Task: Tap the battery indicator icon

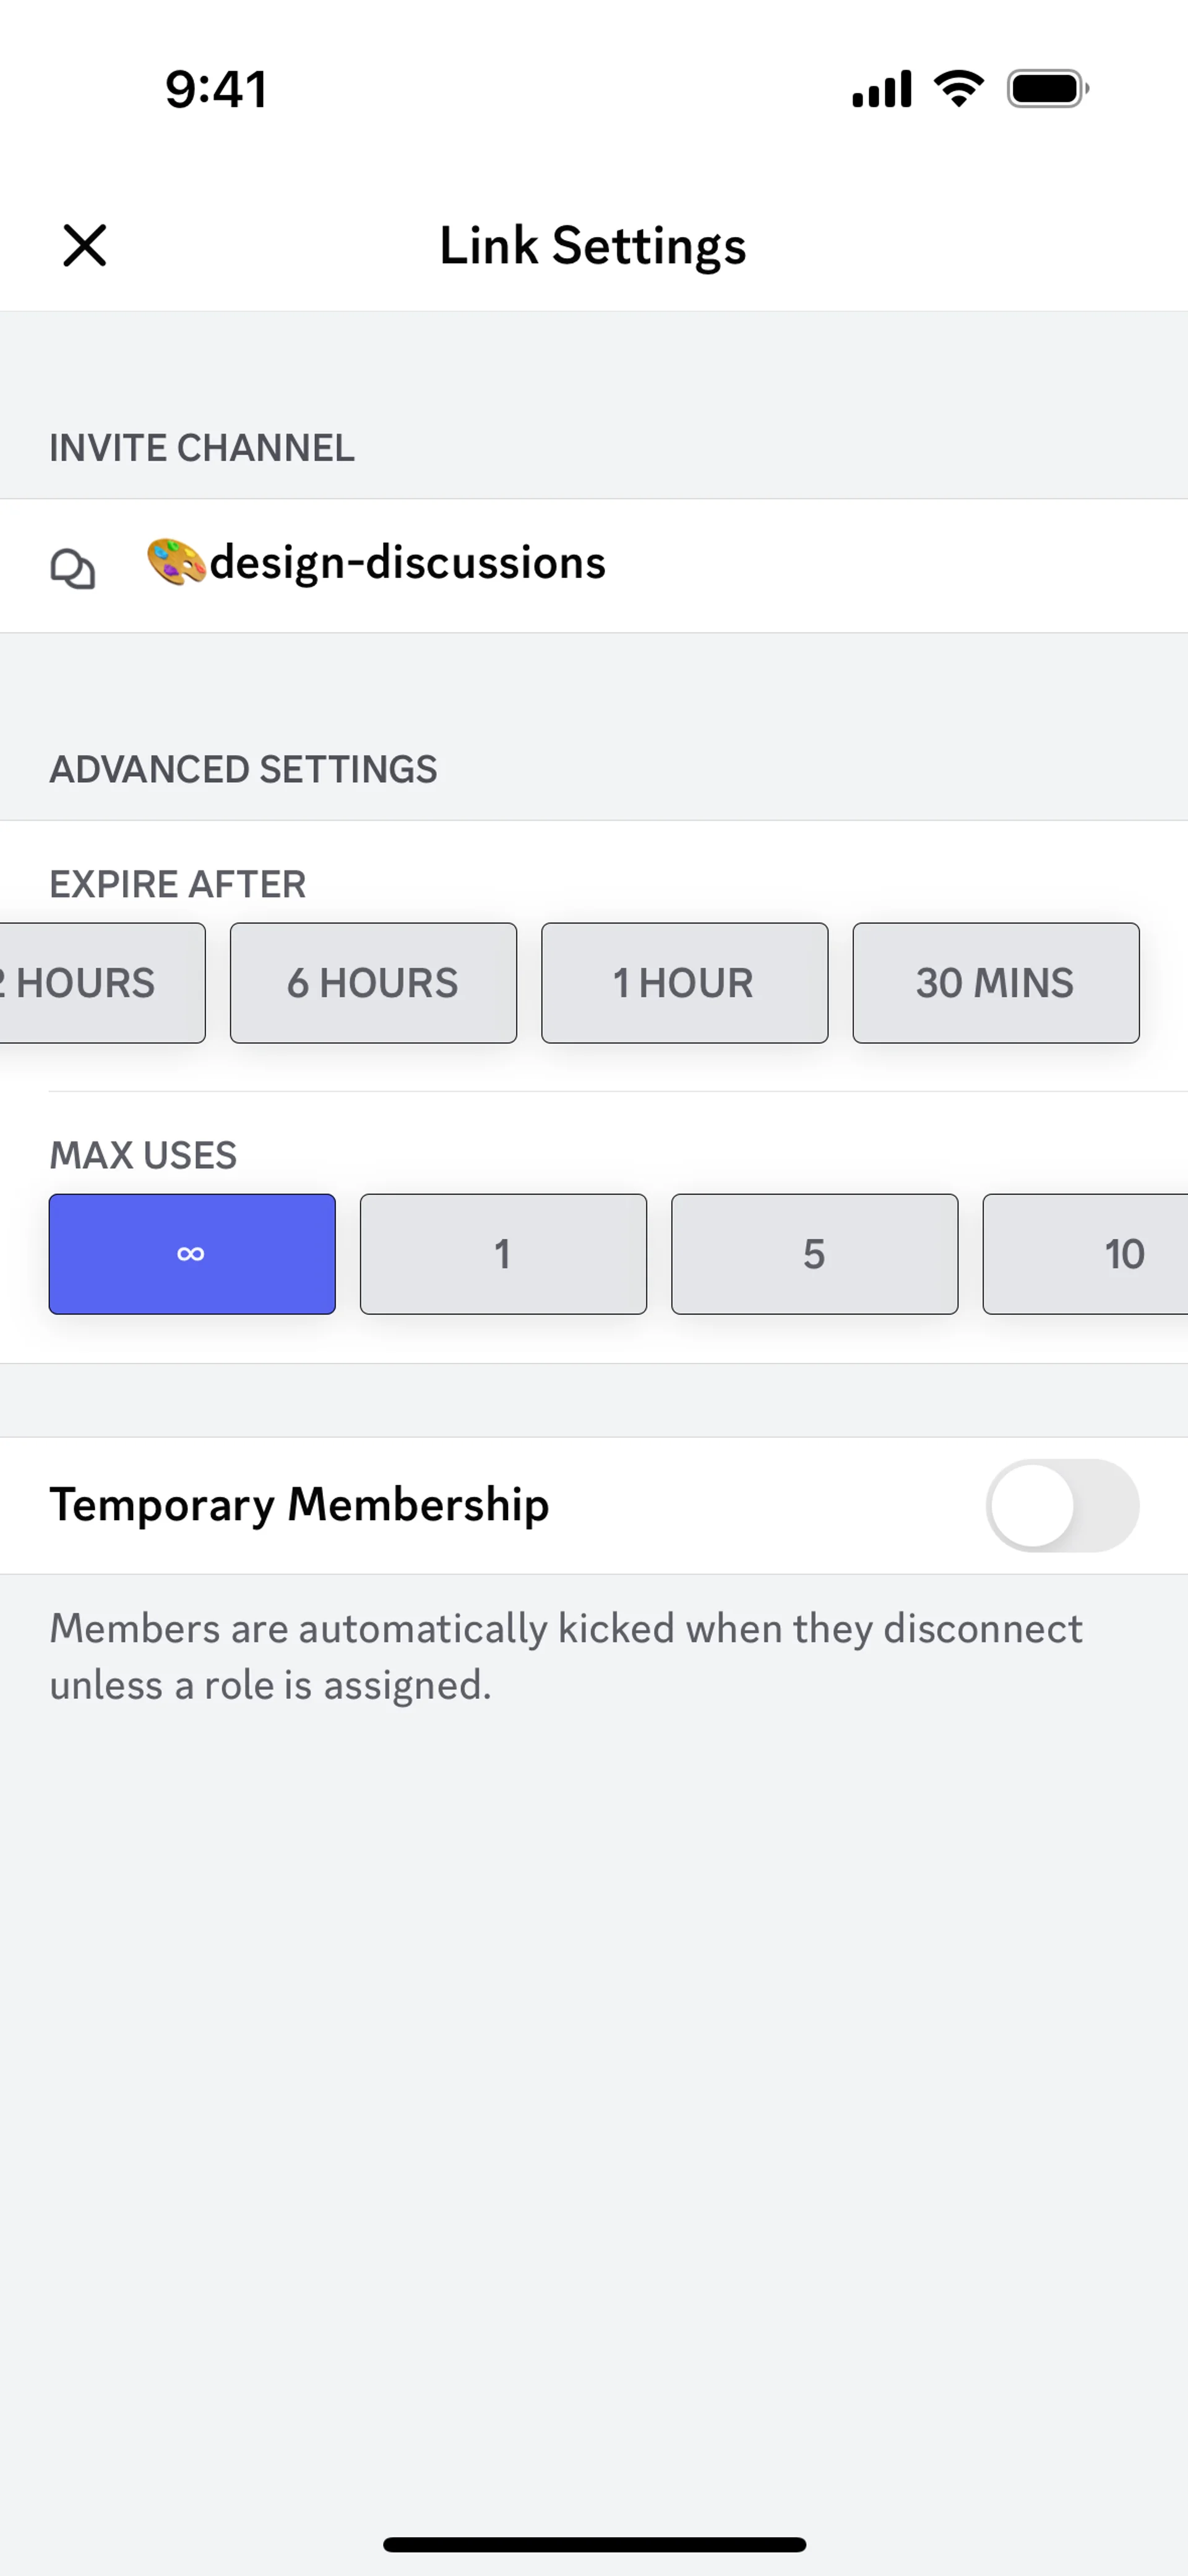Action: pyautogui.click(x=1047, y=88)
